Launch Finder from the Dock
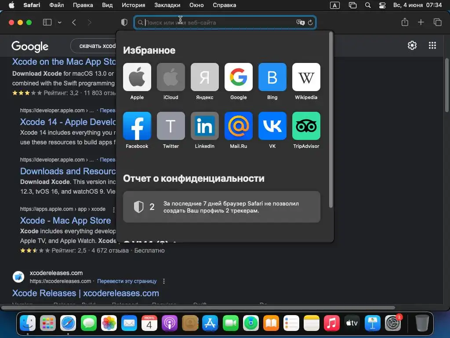Screen dimensions: 450x338 click(x=28, y=323)
